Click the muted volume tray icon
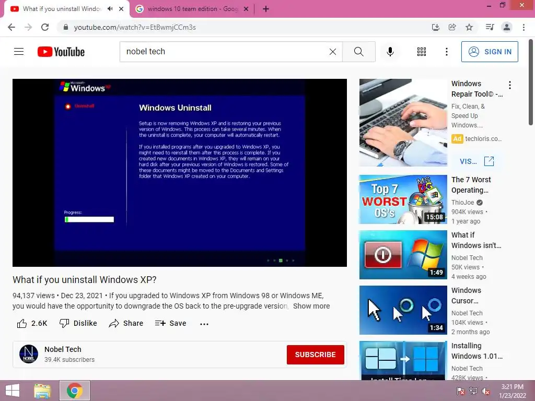 click(x=486, y=391)
